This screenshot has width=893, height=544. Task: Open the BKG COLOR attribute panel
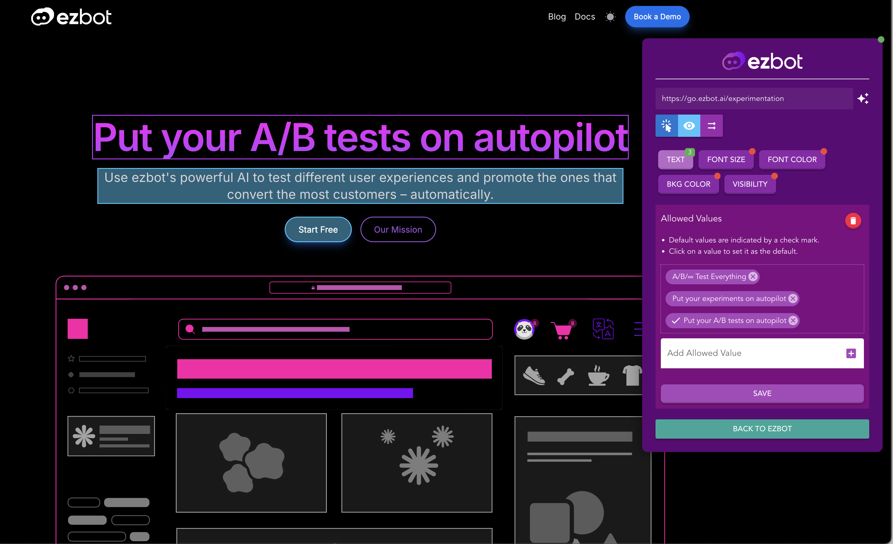click(x=689, y=184)
